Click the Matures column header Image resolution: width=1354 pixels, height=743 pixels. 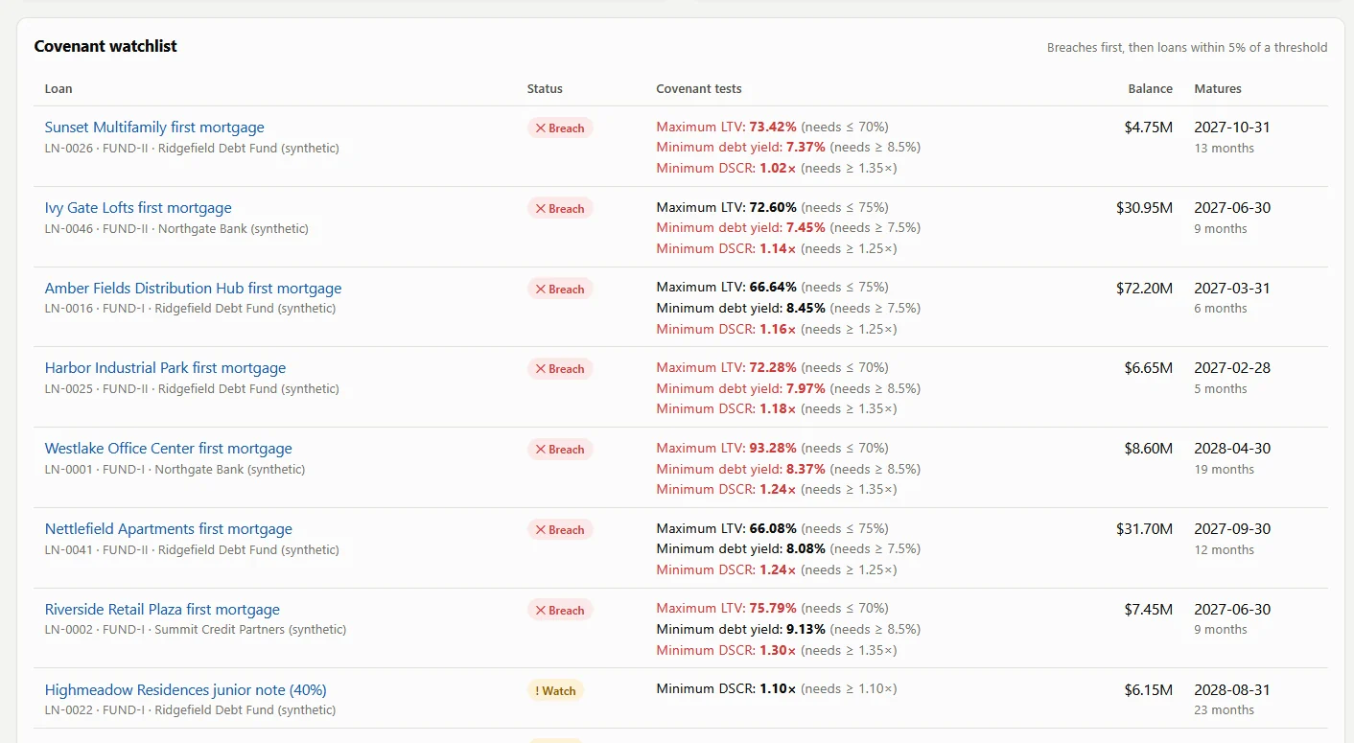[x=1218, y=88]
